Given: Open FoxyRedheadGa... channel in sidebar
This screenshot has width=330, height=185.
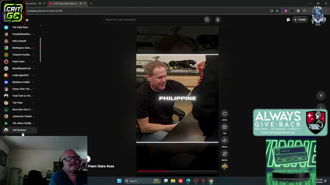Looking at the screenshot, I should 20,34.
